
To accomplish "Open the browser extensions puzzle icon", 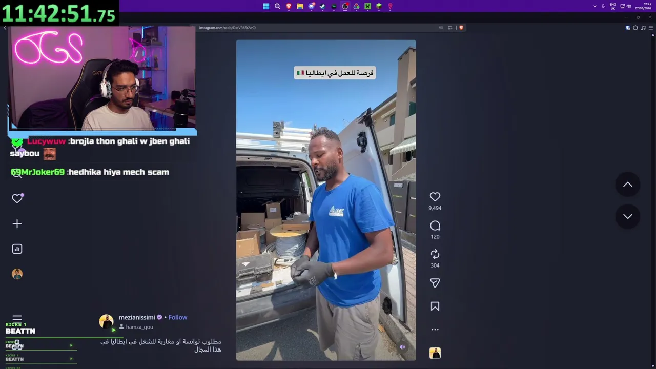I will pos(635,28).
